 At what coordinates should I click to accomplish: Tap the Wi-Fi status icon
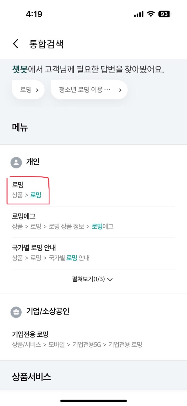point(151,14)
